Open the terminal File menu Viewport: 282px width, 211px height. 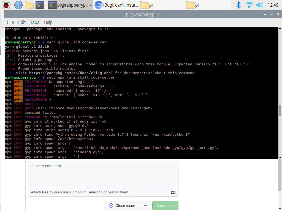click(x=10, y=22)
